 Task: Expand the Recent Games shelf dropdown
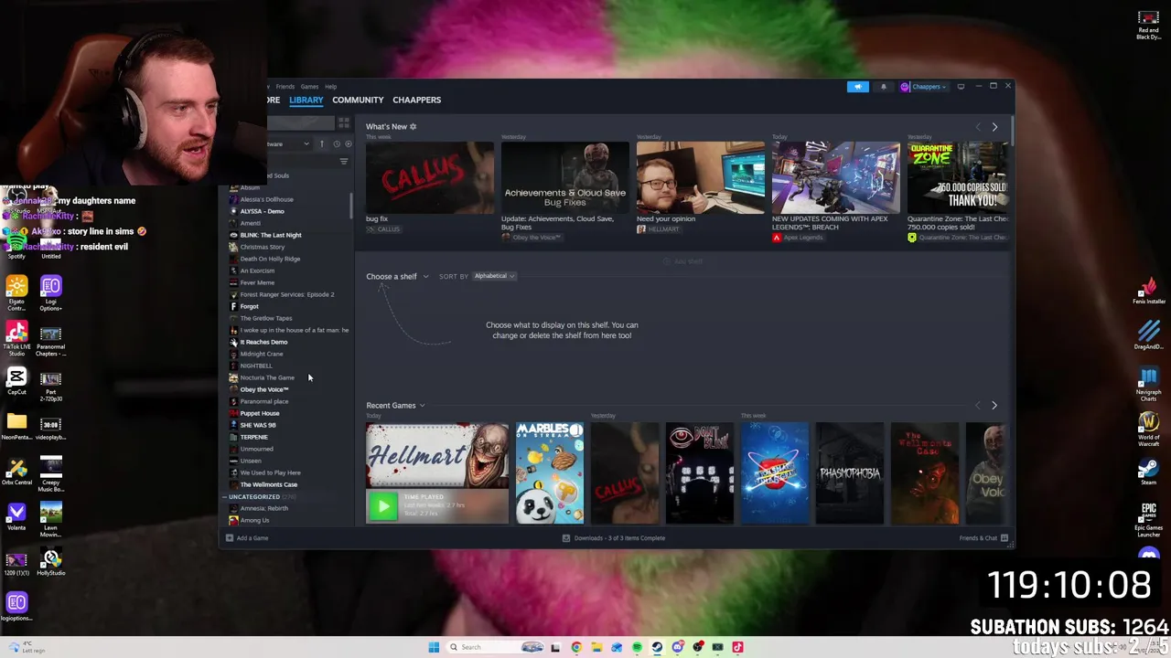click(395, 405)
